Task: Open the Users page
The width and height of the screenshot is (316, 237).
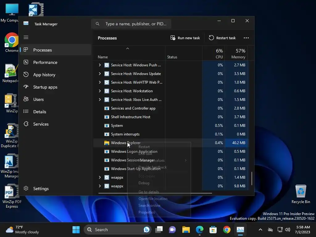Action: [56, 99]
